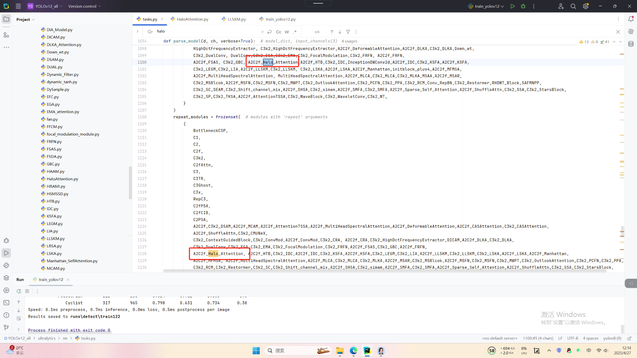
Task: Open the Terminal tool window icon
Action: (6, 303)
